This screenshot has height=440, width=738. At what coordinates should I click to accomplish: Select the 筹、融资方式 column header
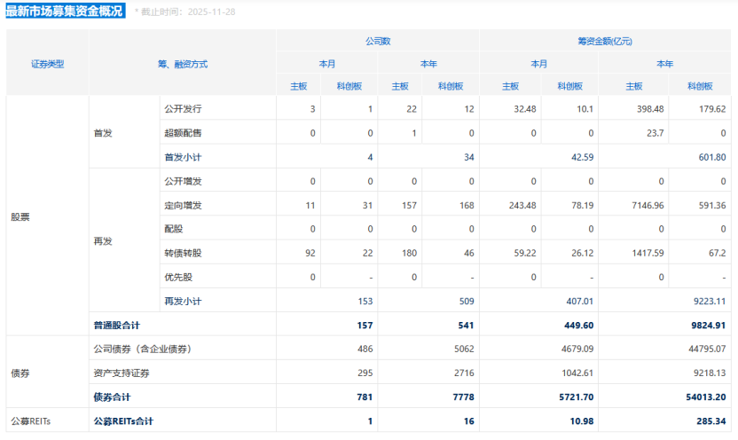point(182,64)
